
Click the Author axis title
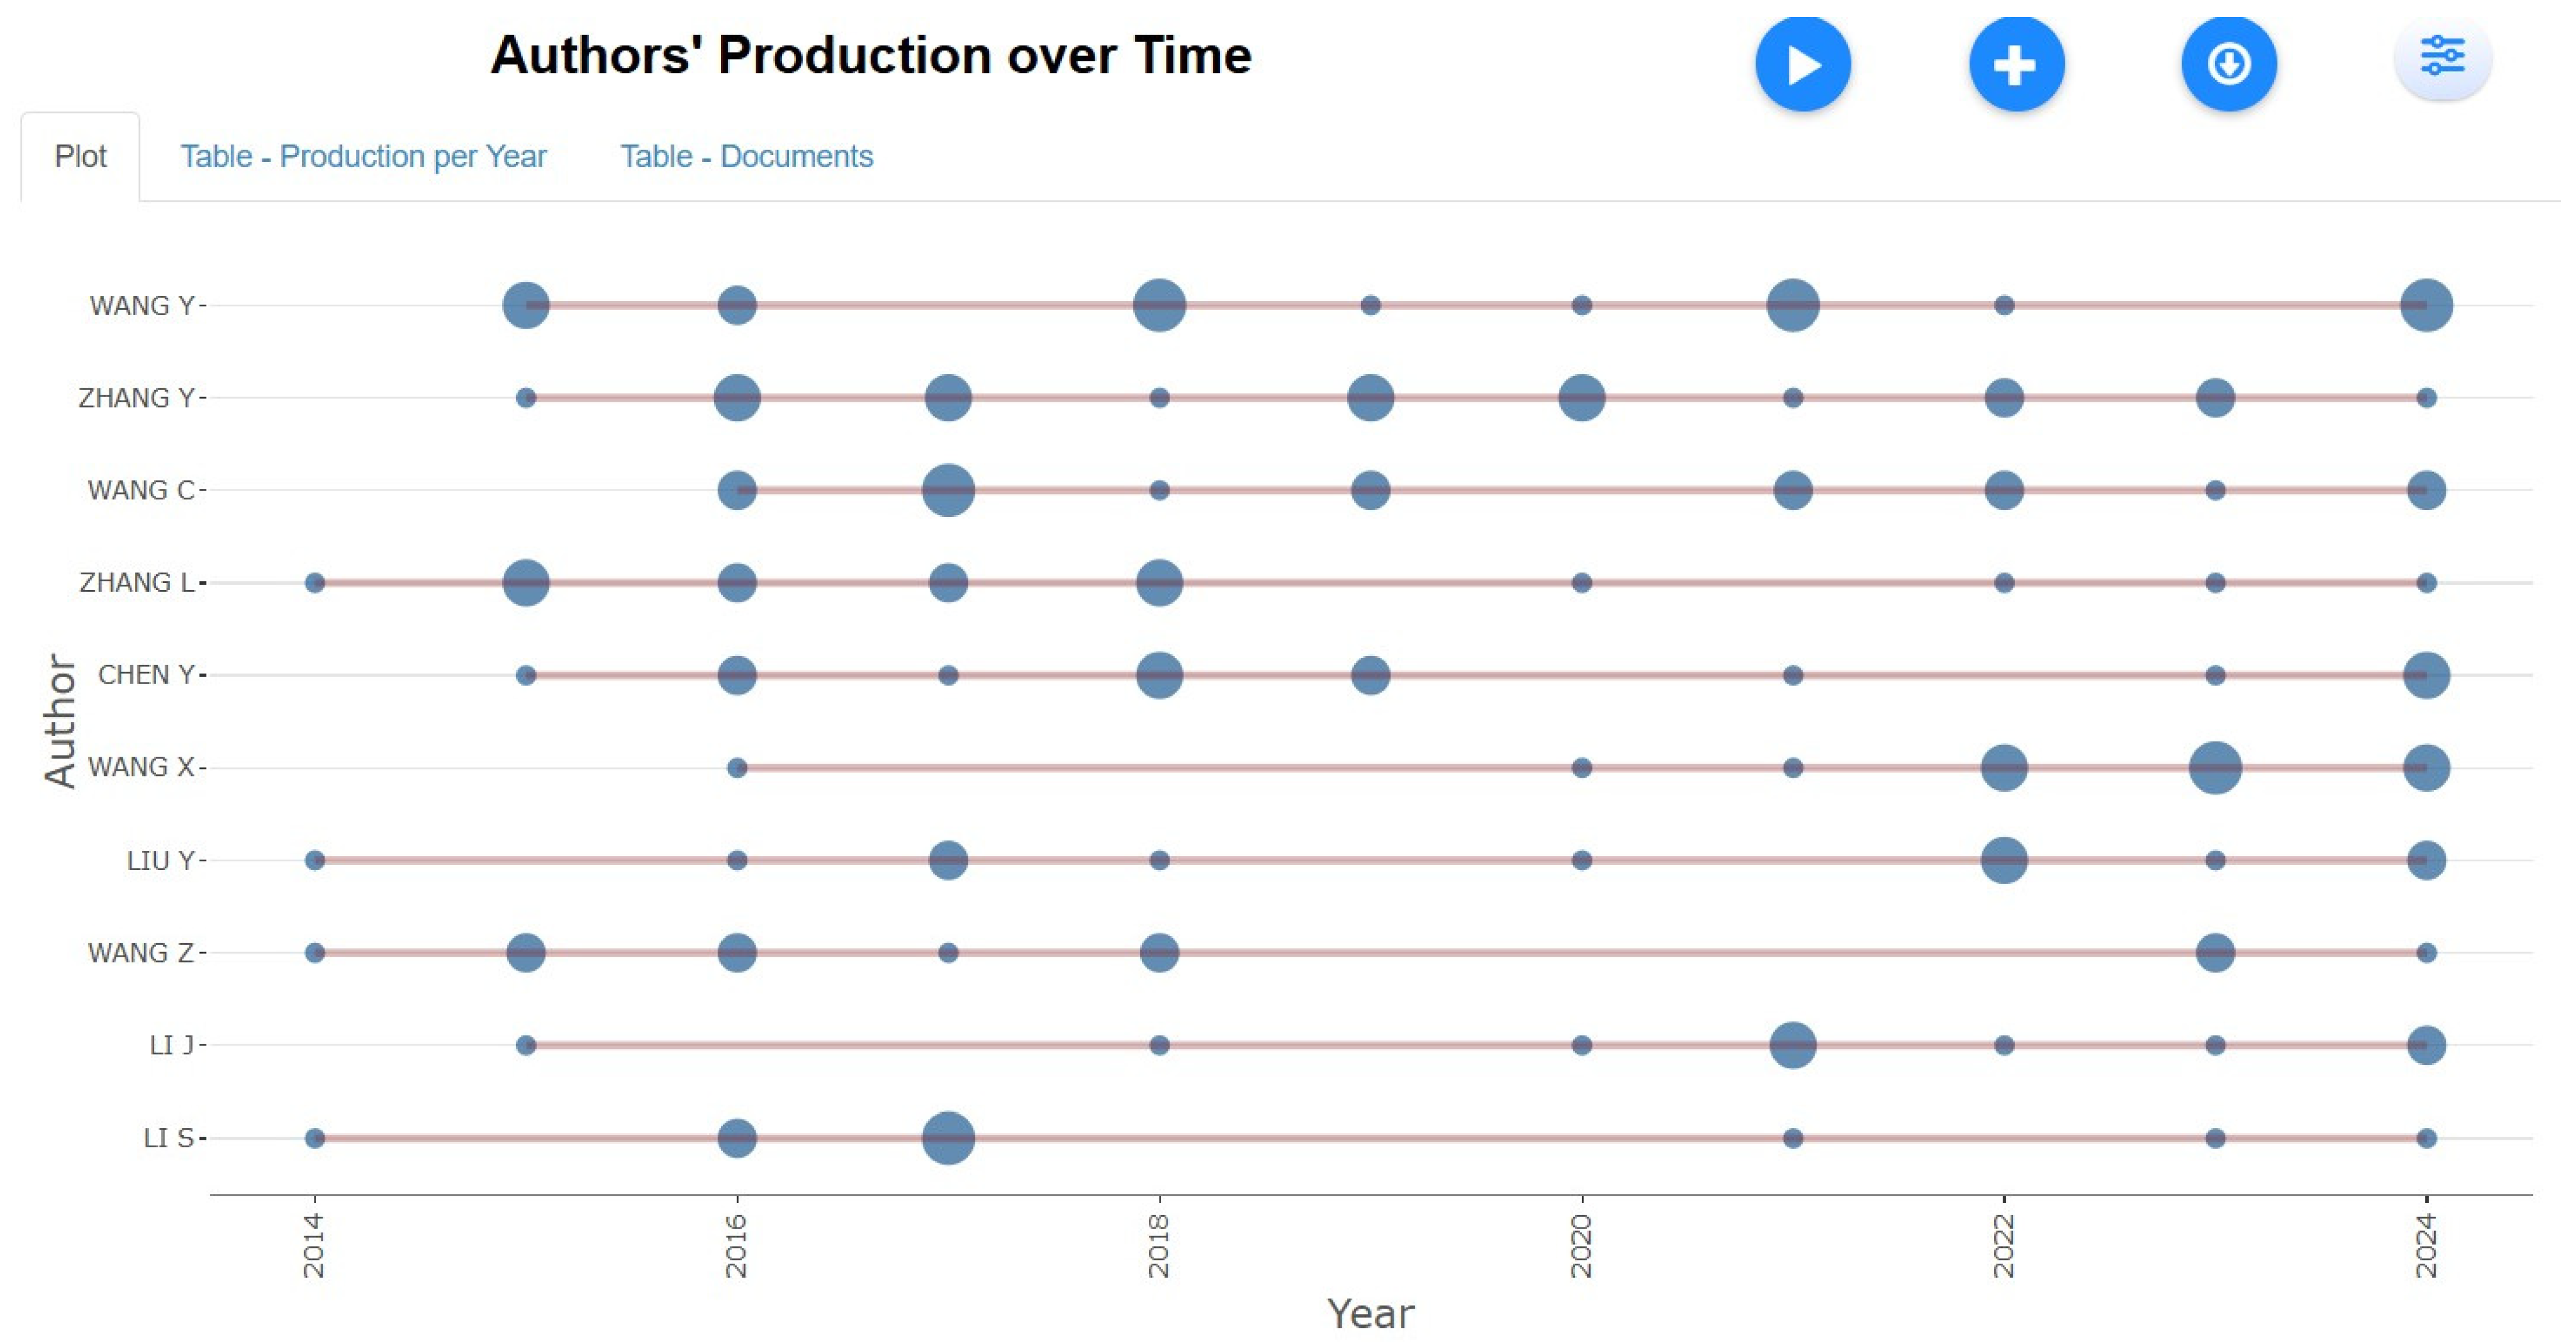click(x=60, y=720)
